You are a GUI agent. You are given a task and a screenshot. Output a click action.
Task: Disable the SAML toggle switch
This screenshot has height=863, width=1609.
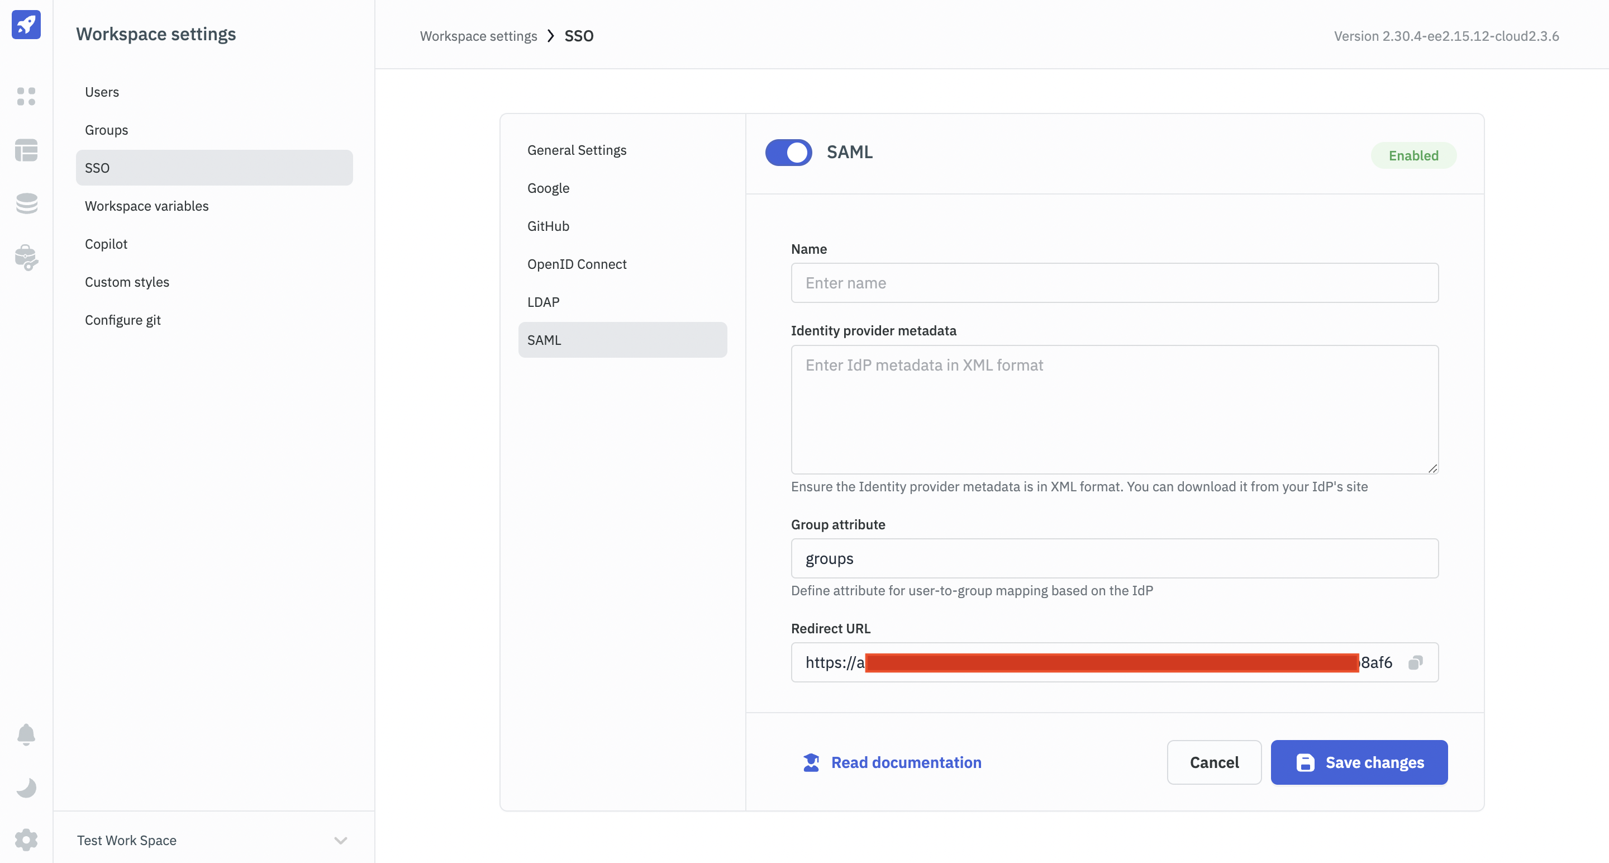pyautogui.click(x=788, y=153)
